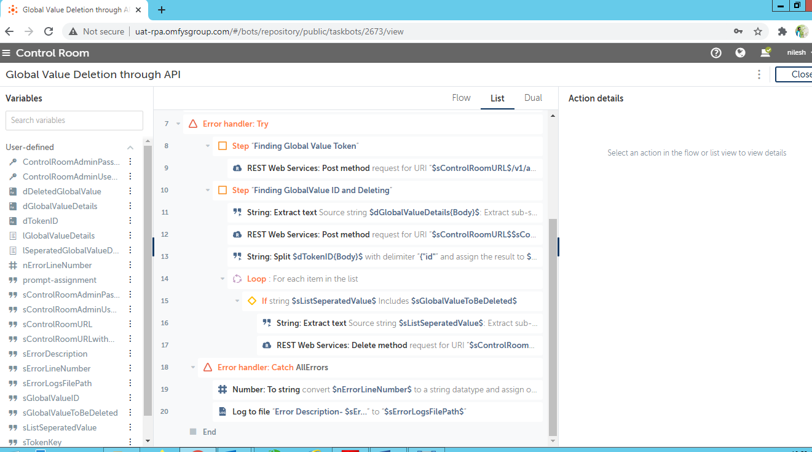
Task: Collapse the User-defined variables section
Action: coord(130,148)
